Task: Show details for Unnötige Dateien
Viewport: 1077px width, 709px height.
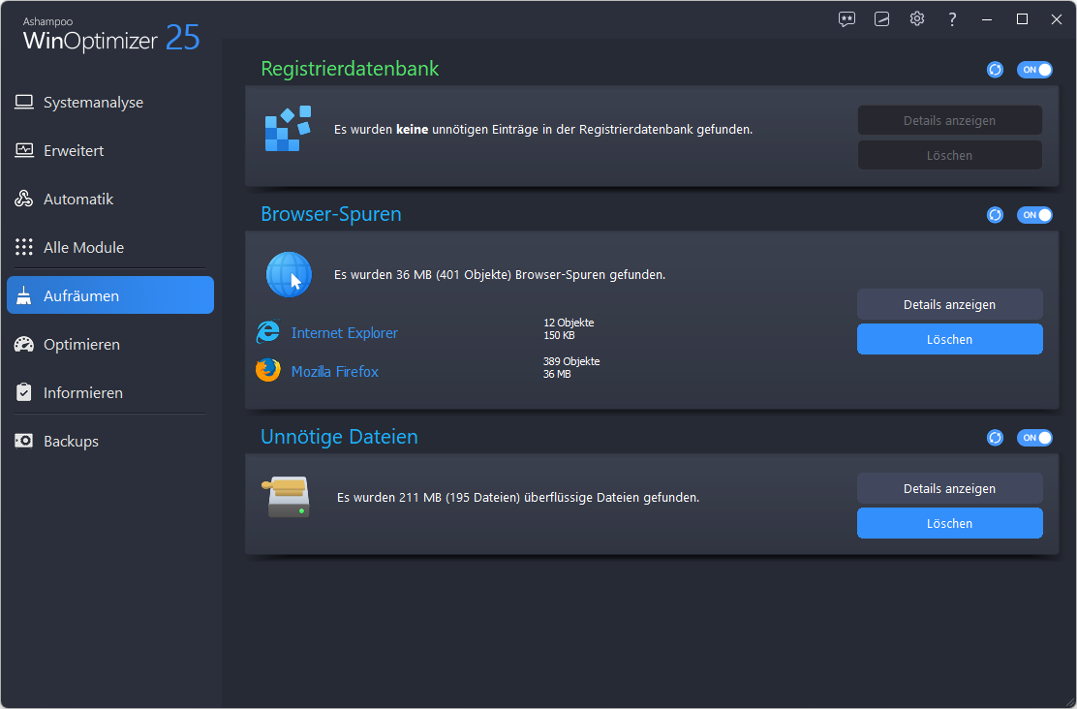Action: tap(949, 489)
